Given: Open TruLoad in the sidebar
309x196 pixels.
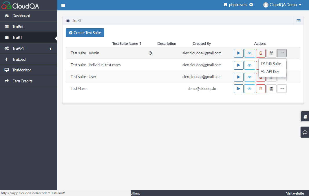Looking at the screenshot, I should click(28, 59).
